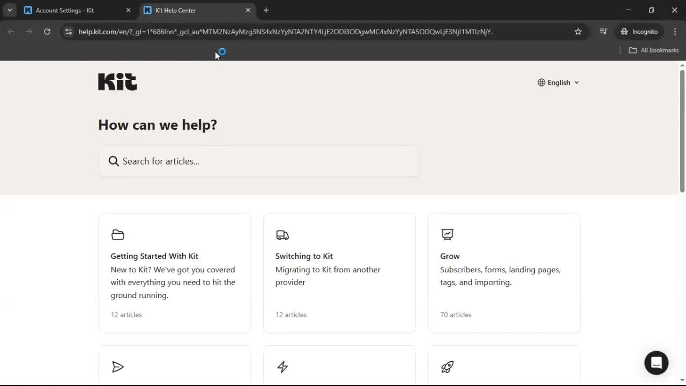Screen dimensions: 686x386
Task: Open the browser options menu
Action: click(x=675, y=32)
